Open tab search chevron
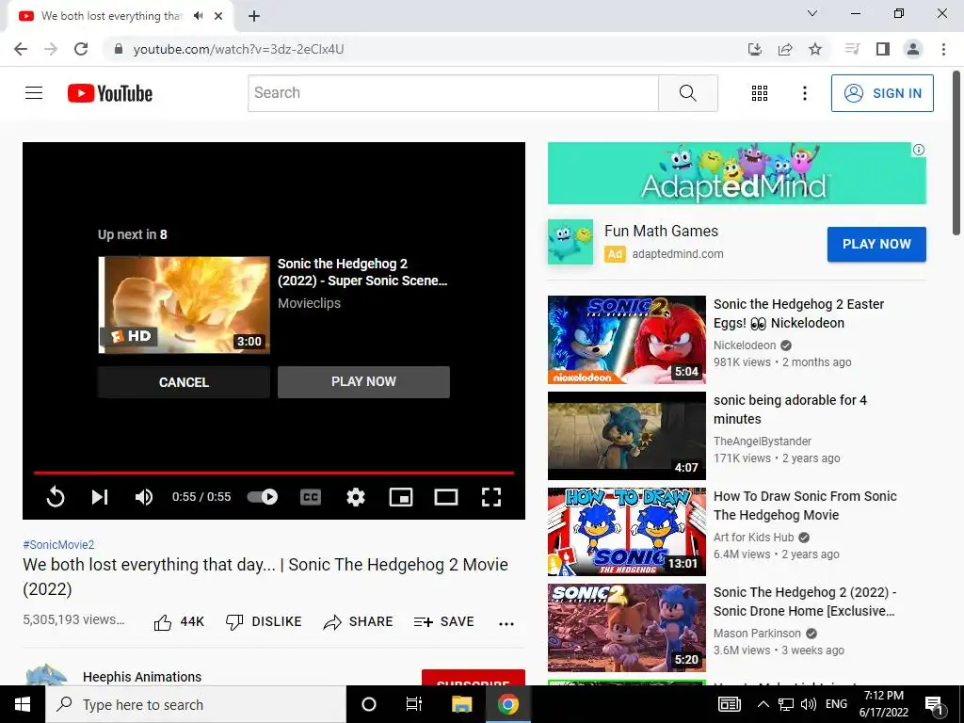The image size is (964, 723). 812,13
